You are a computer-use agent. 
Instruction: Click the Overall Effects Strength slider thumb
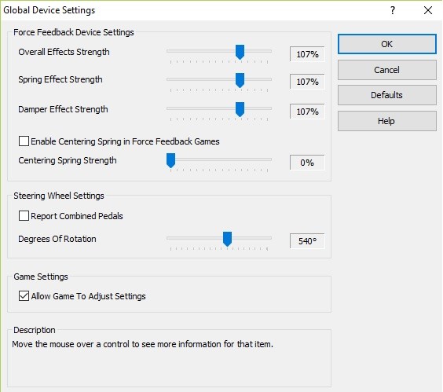coord(240,52)
